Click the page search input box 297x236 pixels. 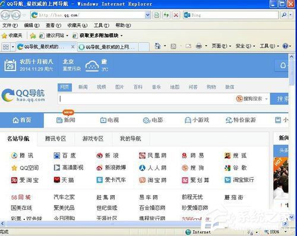tap(147, 98)
